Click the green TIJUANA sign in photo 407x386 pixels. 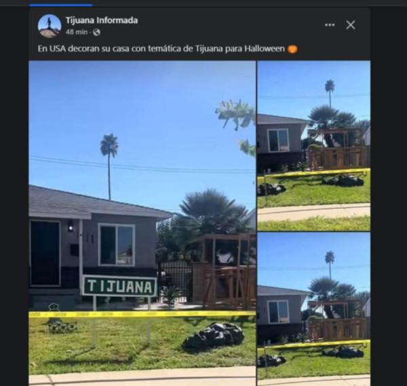[120, 286]
